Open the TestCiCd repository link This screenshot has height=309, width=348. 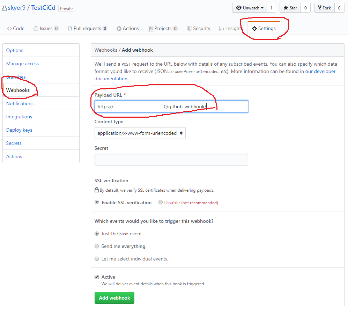(43, 8)
